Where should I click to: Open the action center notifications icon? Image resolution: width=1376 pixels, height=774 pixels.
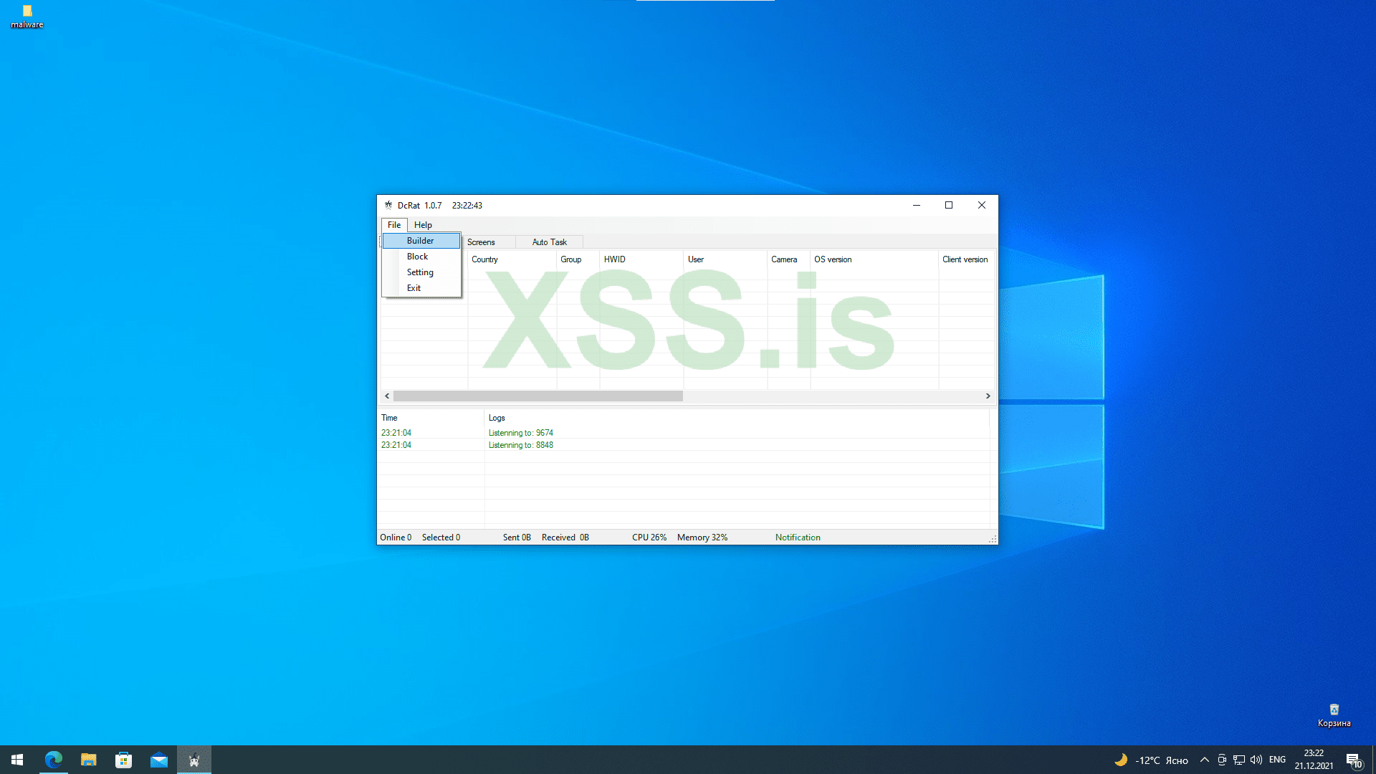click(x=1353, y=760)
